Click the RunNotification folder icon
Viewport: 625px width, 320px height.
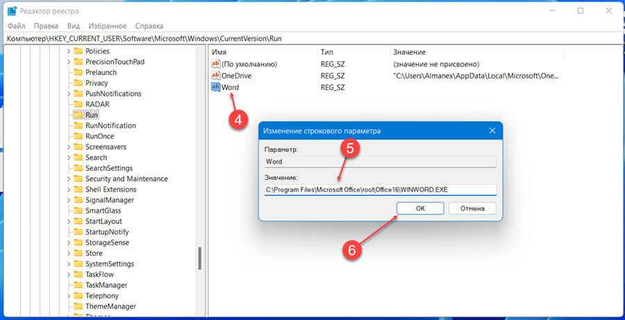pyautogui.click(x=78, y=126)
